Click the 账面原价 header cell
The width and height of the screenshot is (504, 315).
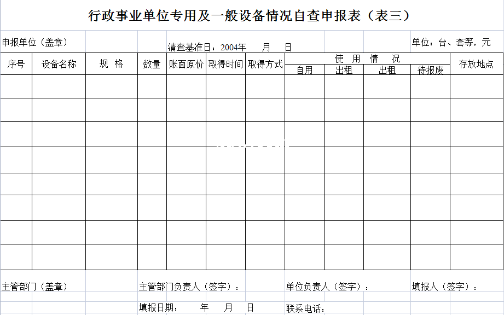186,64
